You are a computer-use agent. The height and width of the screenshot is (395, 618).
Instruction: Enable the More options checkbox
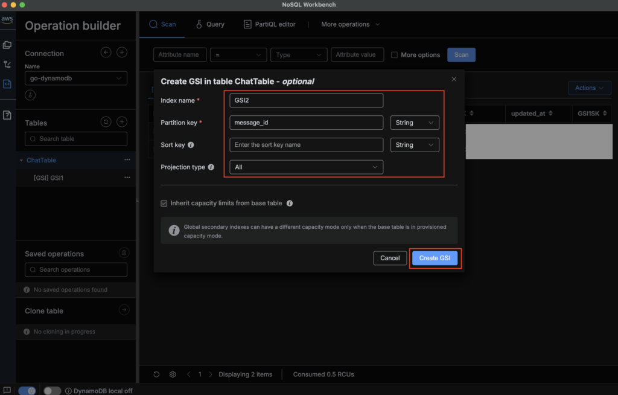point(394,55)
